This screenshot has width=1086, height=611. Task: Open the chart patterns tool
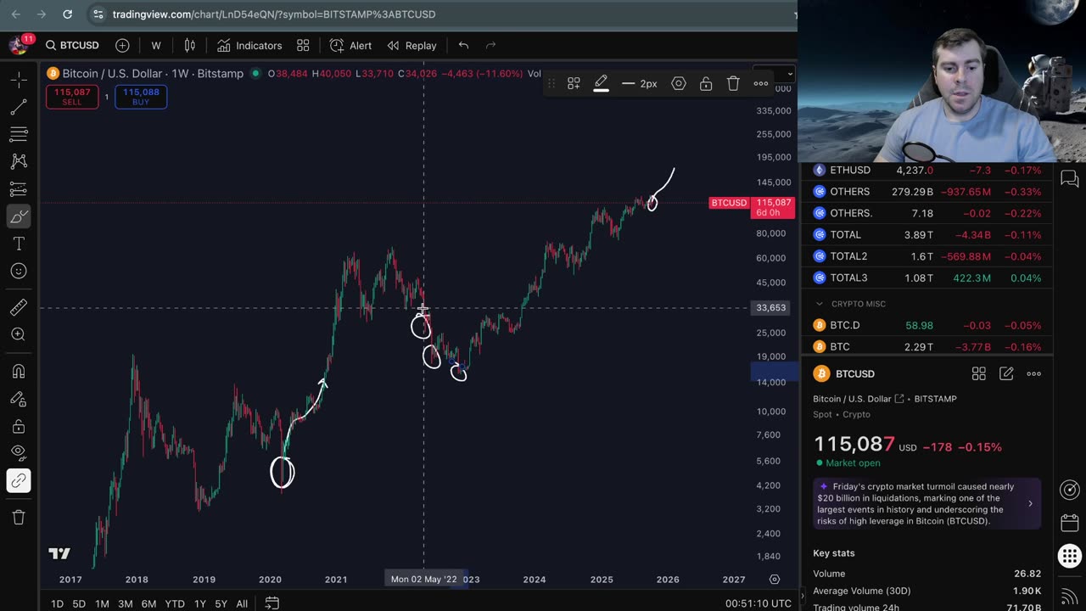[19, 161]
